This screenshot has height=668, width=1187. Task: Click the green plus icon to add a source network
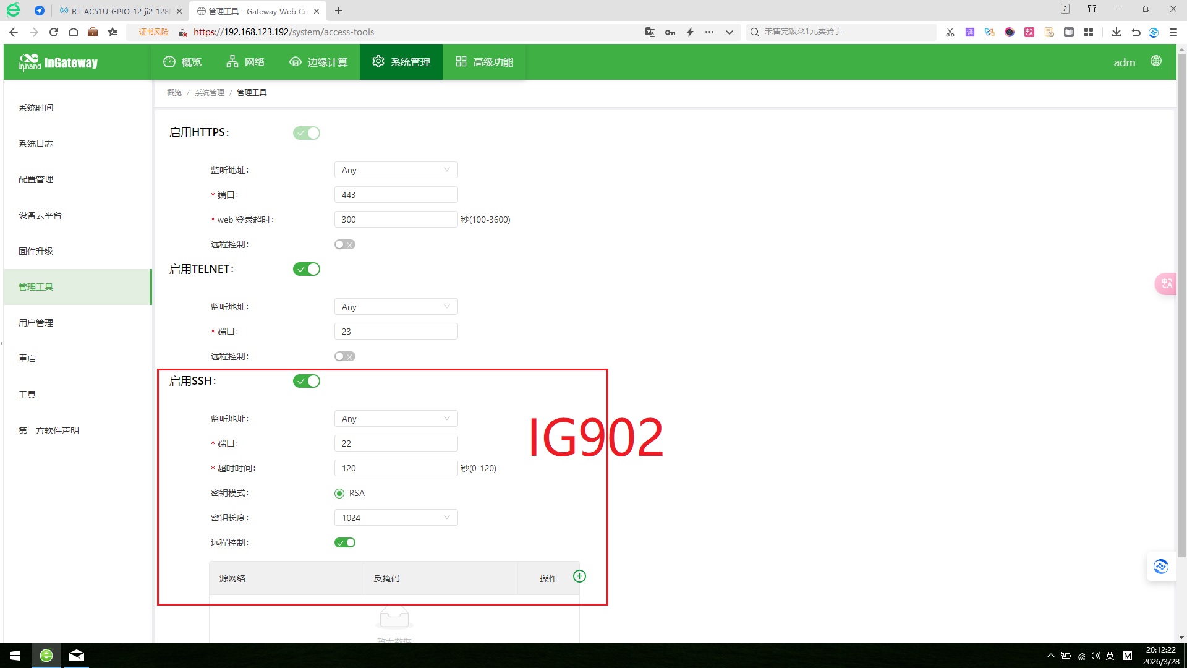579,576
